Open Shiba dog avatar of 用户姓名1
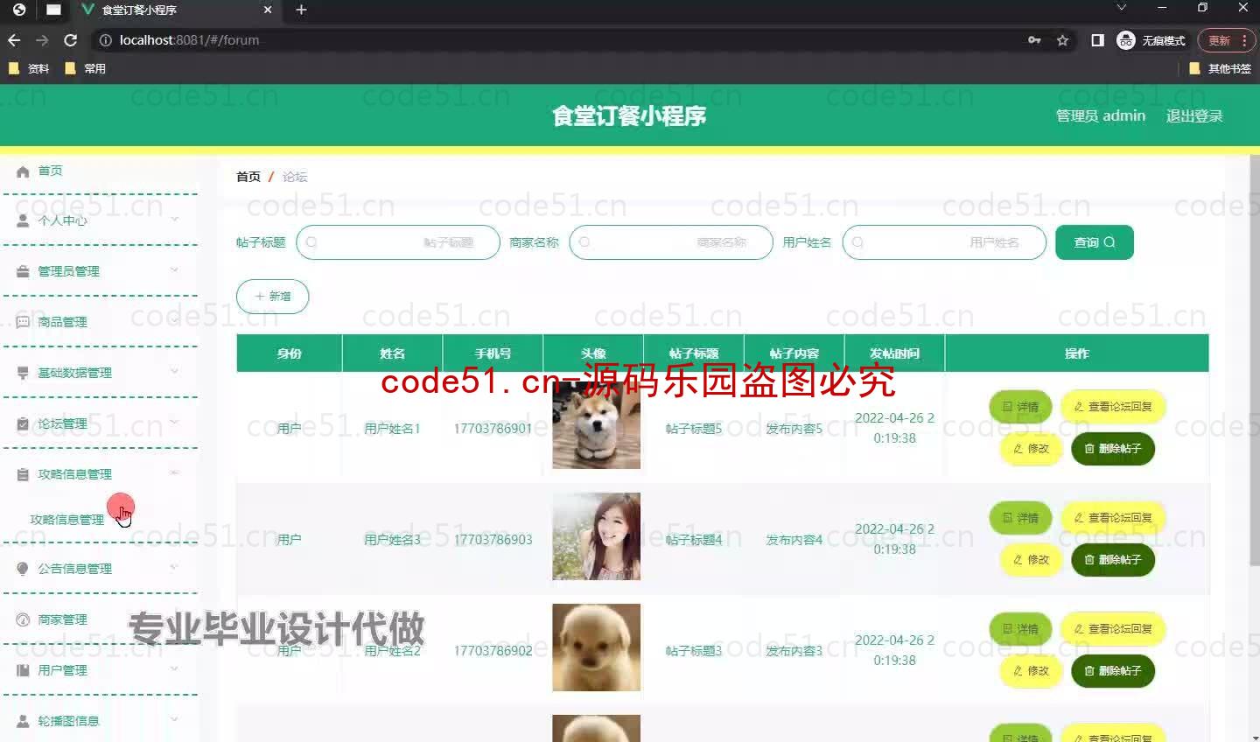Image resolution: width=1260 pixels, height=742 pixels. point(597,426)
